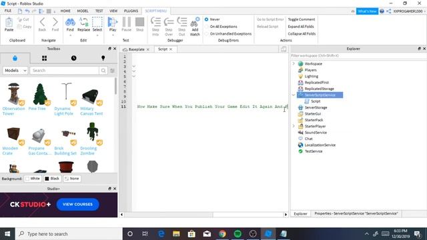Expand the StarterPlayer tree node
427x240 pixels.
(x=294, y=126)
